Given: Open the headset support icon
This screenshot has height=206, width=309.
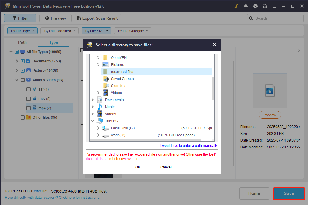Looking at the screenshot, I should coord(265,6).
